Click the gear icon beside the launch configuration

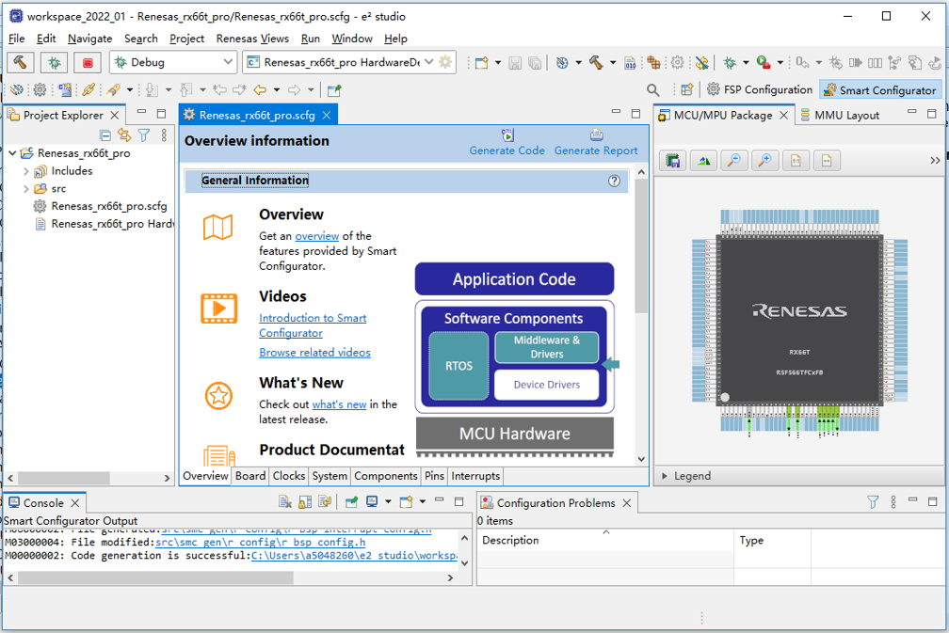pyautogui.click(x=445, y=62)
